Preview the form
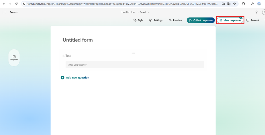The height and width of the screenshot is (135, 265). pyautogui.click(x=175, y=20)
